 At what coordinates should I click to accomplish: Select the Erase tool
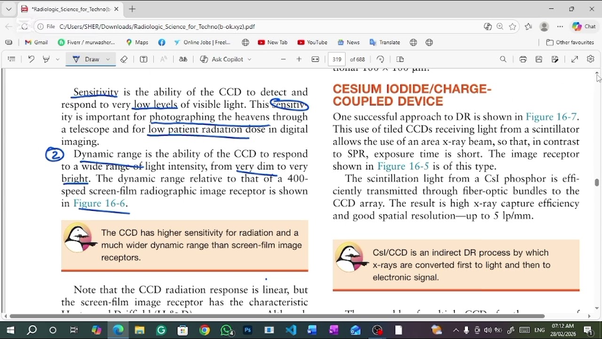(x=124, y=59)
